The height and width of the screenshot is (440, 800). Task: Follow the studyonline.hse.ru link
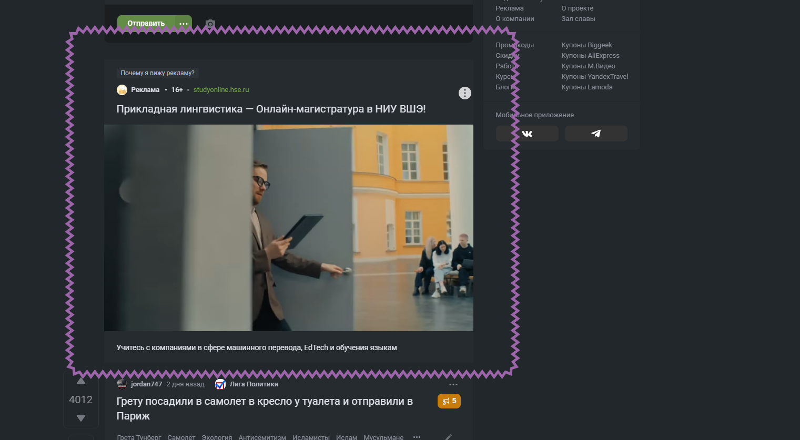click(221, 89)
